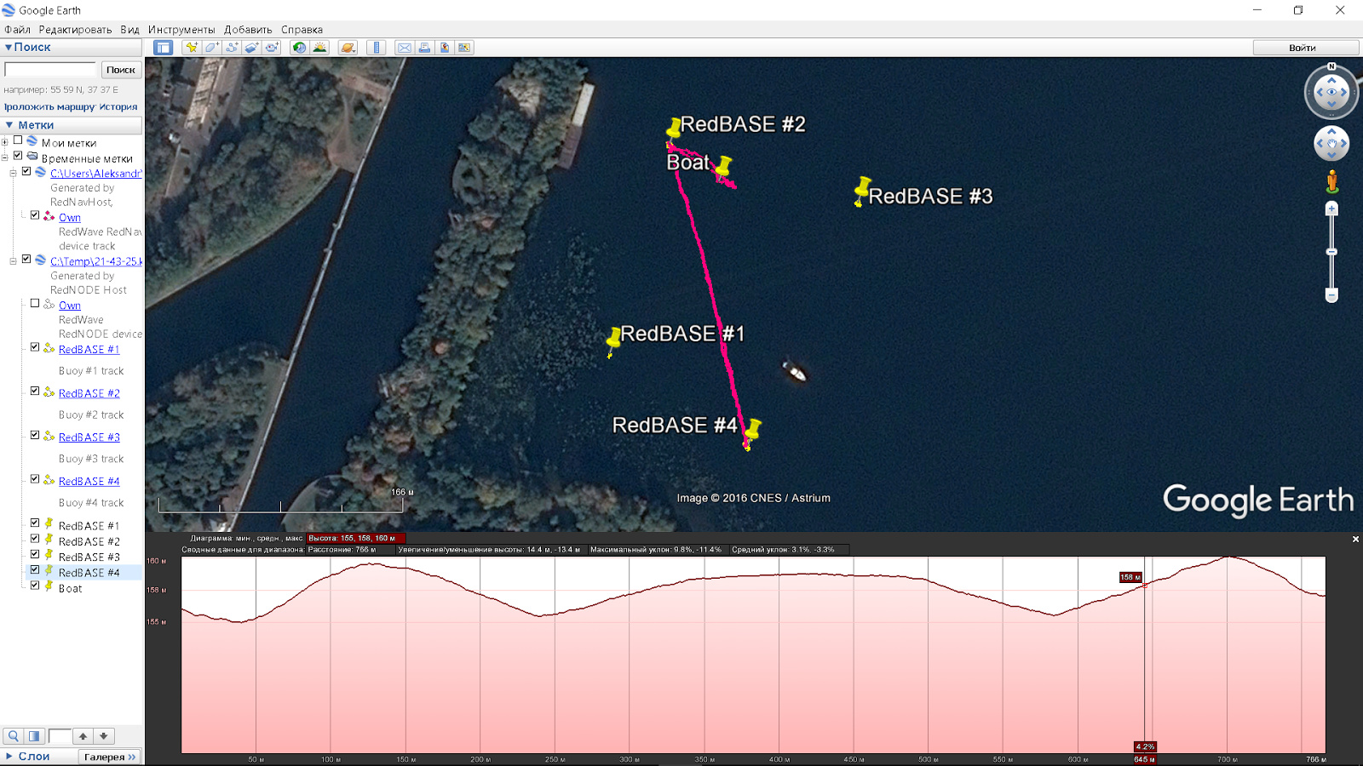Screen dimensions: 1363x766
Task: Select the Add Path tool
Action: 232,48
